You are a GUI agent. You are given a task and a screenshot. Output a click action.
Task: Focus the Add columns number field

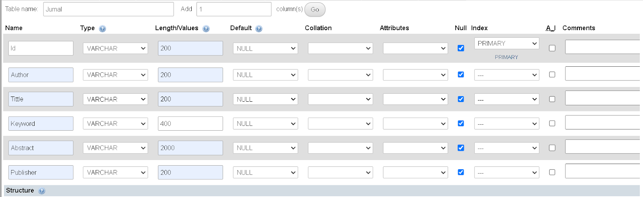coord(234,9)
